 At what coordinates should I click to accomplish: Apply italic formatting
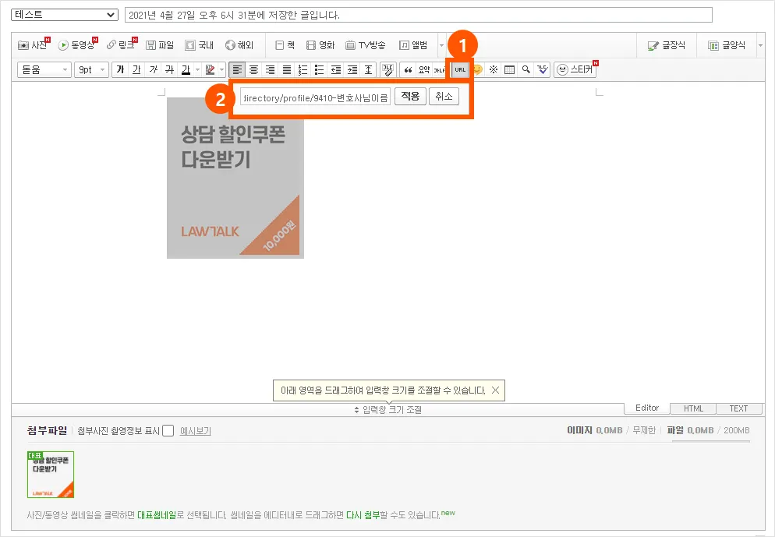[154, 69]
